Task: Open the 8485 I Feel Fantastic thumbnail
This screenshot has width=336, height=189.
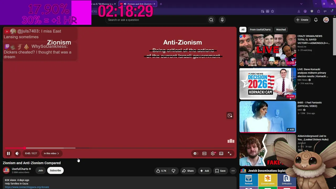Action: 268,117
